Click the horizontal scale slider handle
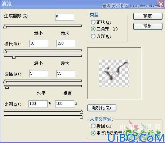165x143 pixels. point(81,112)
